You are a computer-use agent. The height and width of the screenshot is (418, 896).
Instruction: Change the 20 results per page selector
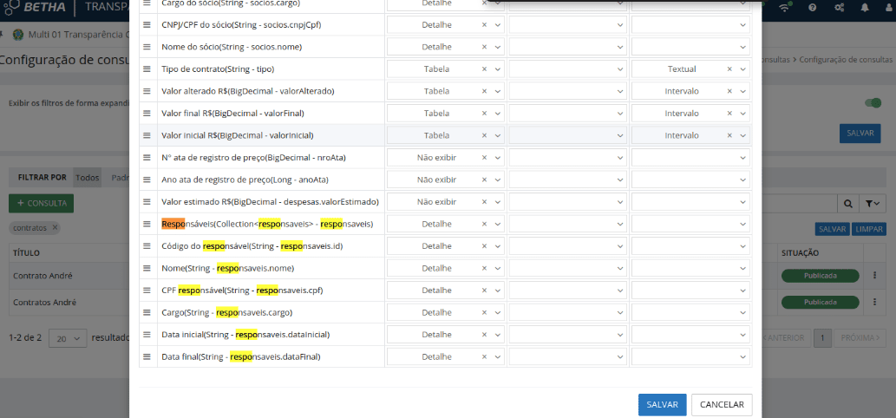pyautogui.click(x=68, y=337)
